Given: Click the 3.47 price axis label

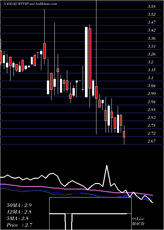Looking at the screenshot, I should pyautogui.click(x=151, y=22).
